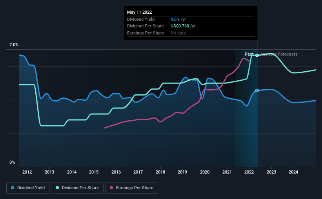The image size is (322, 199).
Task: Click the 2017 x-axis label
Action: pos(138,172)
